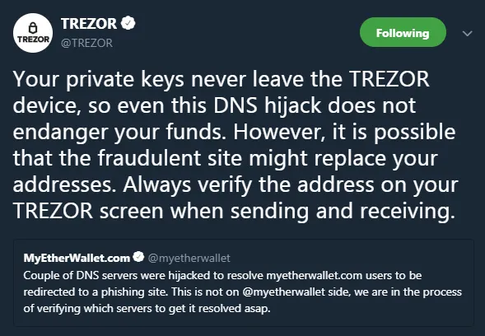Click the padlock icon in TREZOR logo
Screen dimensions: 485x336
(x=32, y=28)
